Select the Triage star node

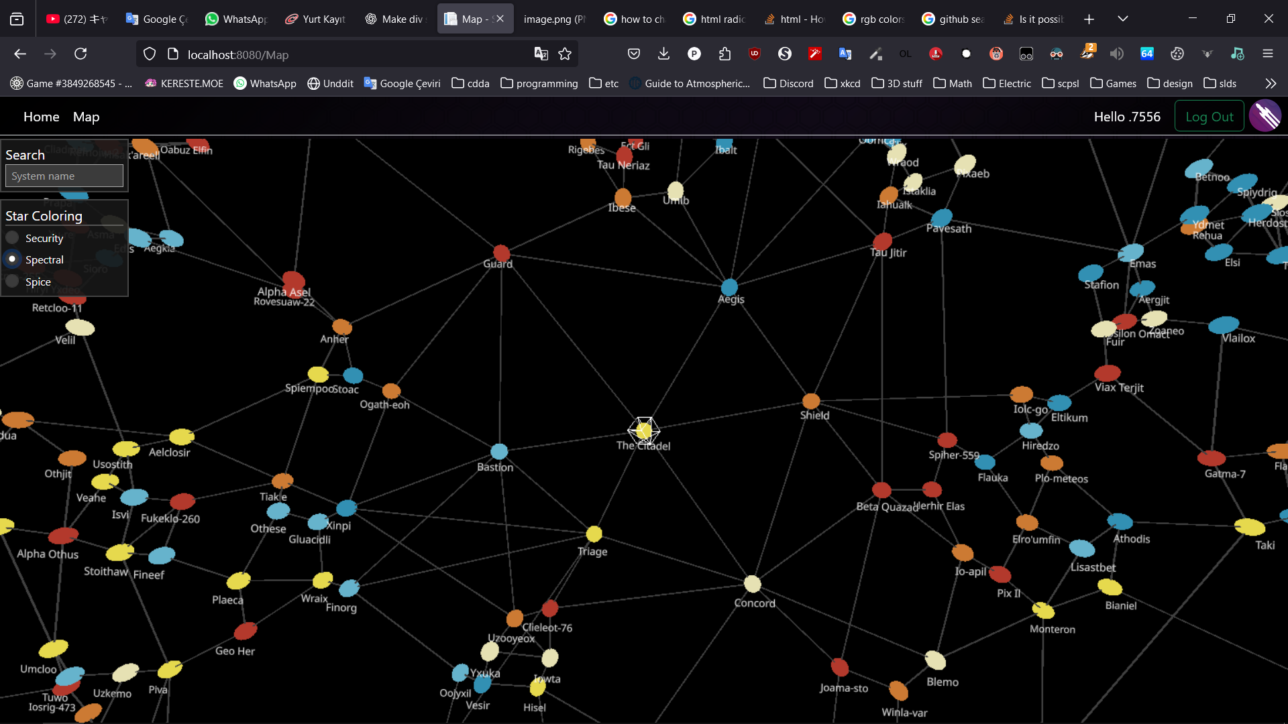[x=594, y=534]
